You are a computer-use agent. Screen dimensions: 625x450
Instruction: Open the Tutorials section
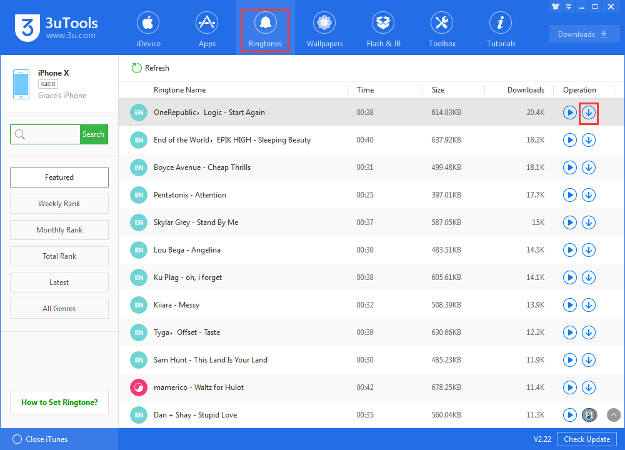[501, 29]
